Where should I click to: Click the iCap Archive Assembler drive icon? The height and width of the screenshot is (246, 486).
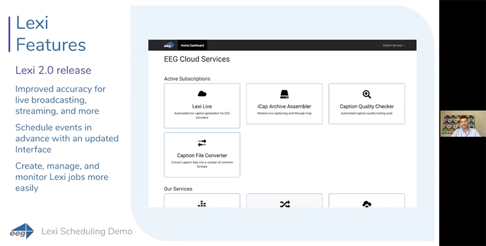(x=284, y=94)
